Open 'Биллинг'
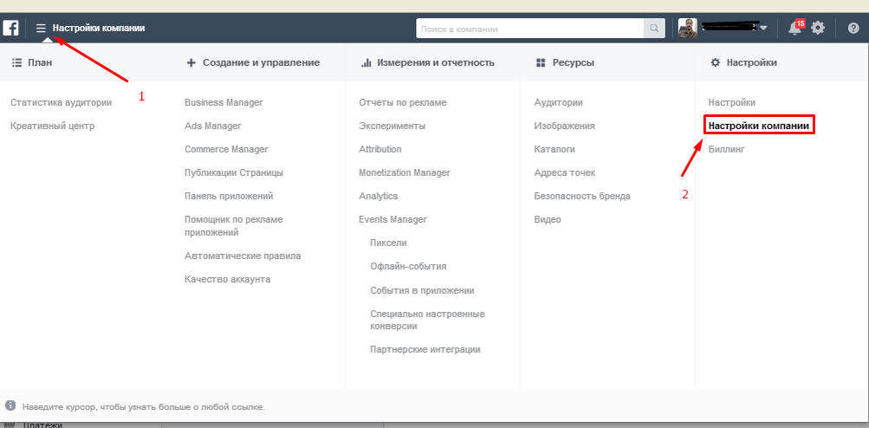Viewport: 869px width, 428px height. point(727,149)
